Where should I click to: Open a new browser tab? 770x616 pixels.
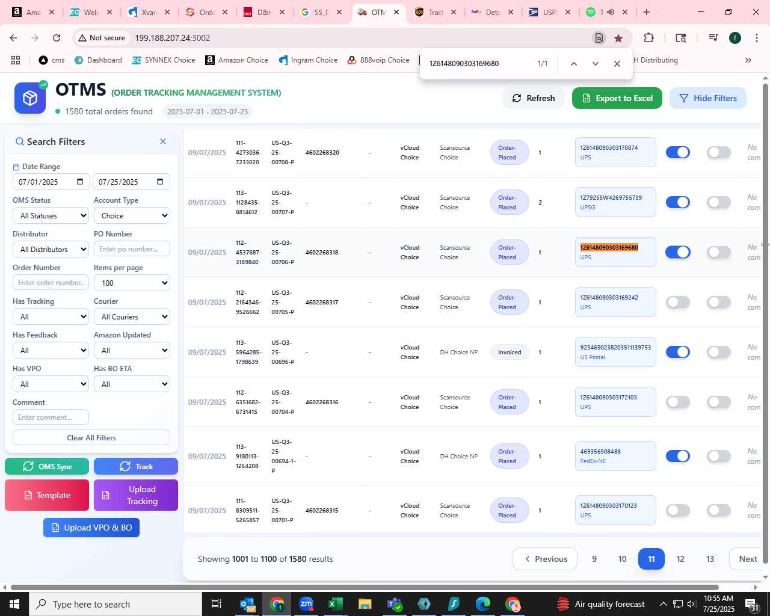pos(647,12)
